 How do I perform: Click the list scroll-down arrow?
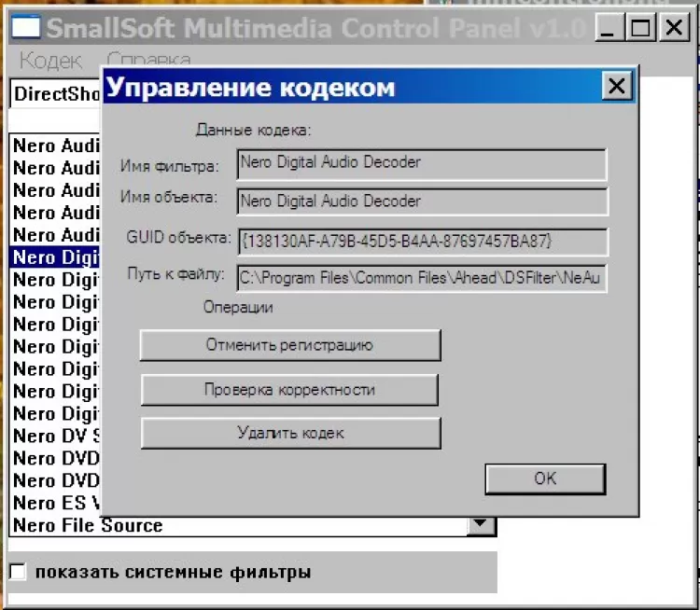tap(481, 525)
